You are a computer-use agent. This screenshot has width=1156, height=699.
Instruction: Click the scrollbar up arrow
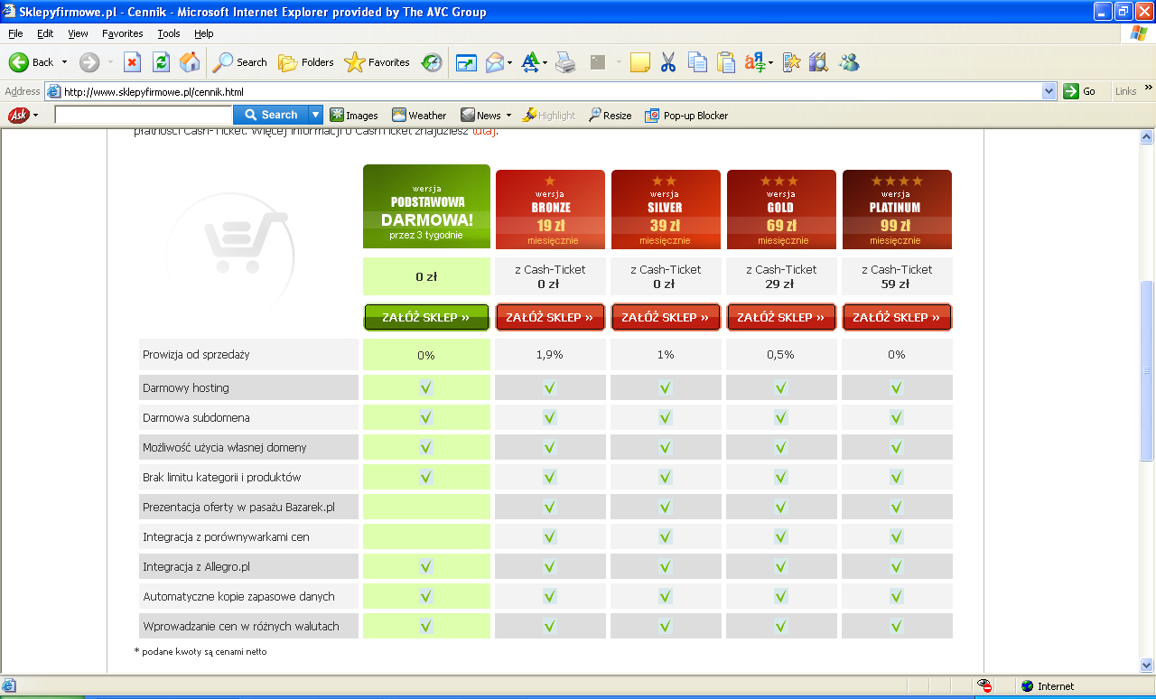[x=1147, y=137]
